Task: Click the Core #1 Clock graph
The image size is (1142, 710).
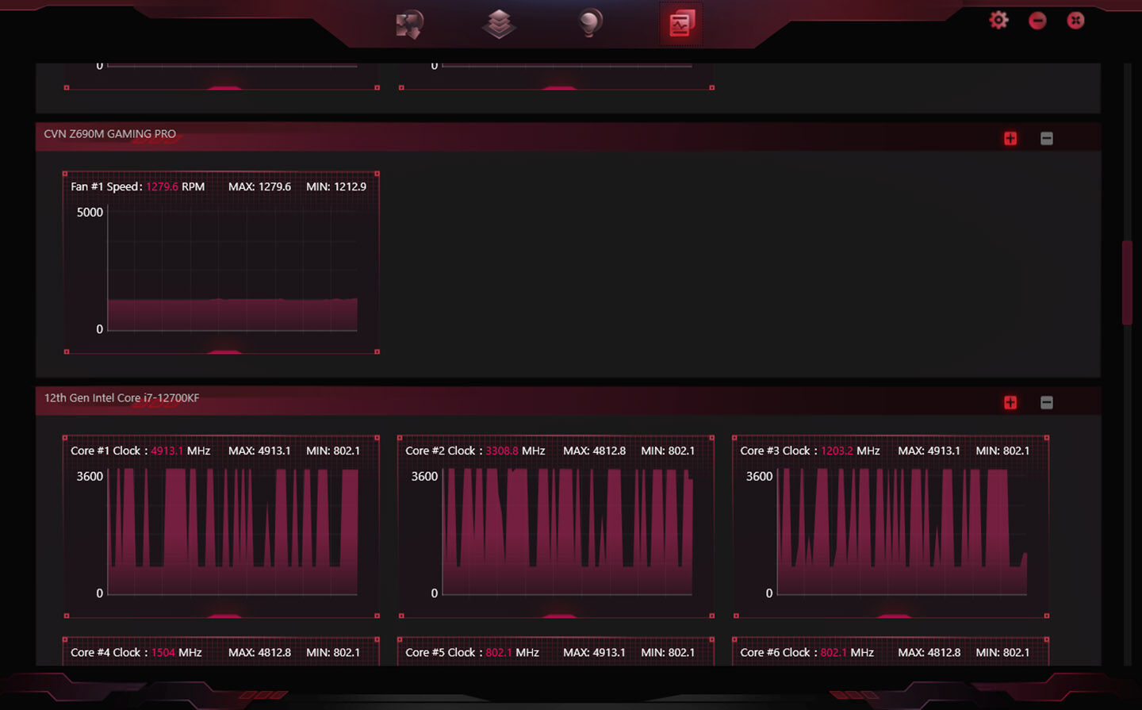Action: pyautogui.click(x=232, y=532)
